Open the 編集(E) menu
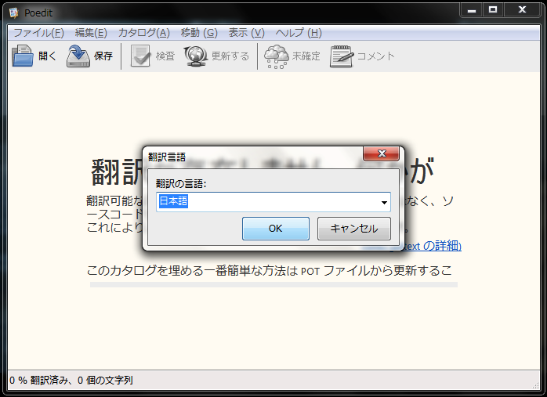 [91, 33]
